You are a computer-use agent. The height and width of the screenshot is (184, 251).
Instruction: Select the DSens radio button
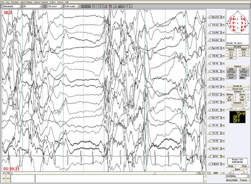(244, 92)
